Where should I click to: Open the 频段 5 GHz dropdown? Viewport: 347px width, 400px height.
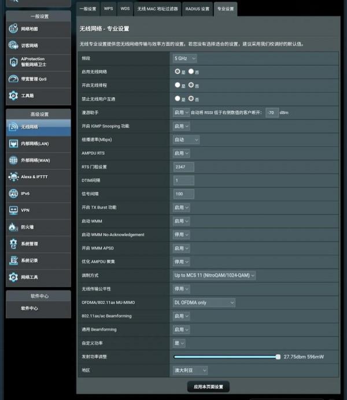[x=184, y=58]
